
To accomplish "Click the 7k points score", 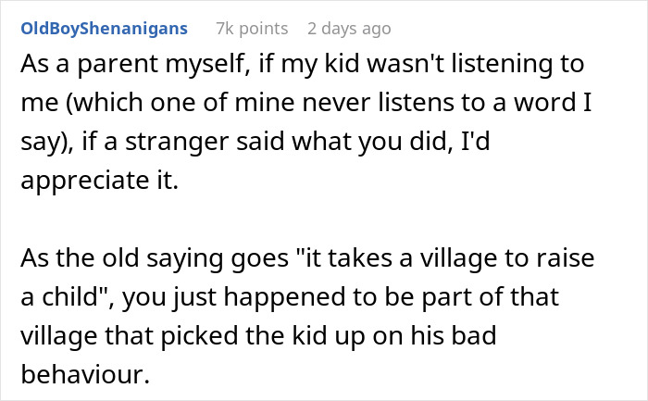I will [252, 29].
